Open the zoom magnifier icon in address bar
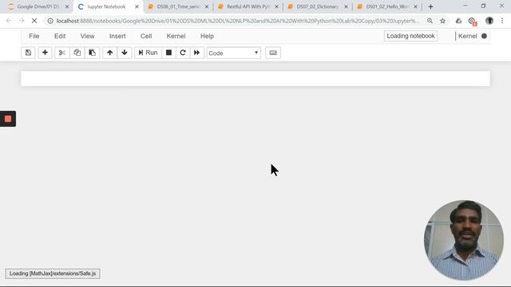The height and width of the screenshot is (287, 511). click(430, 21)
